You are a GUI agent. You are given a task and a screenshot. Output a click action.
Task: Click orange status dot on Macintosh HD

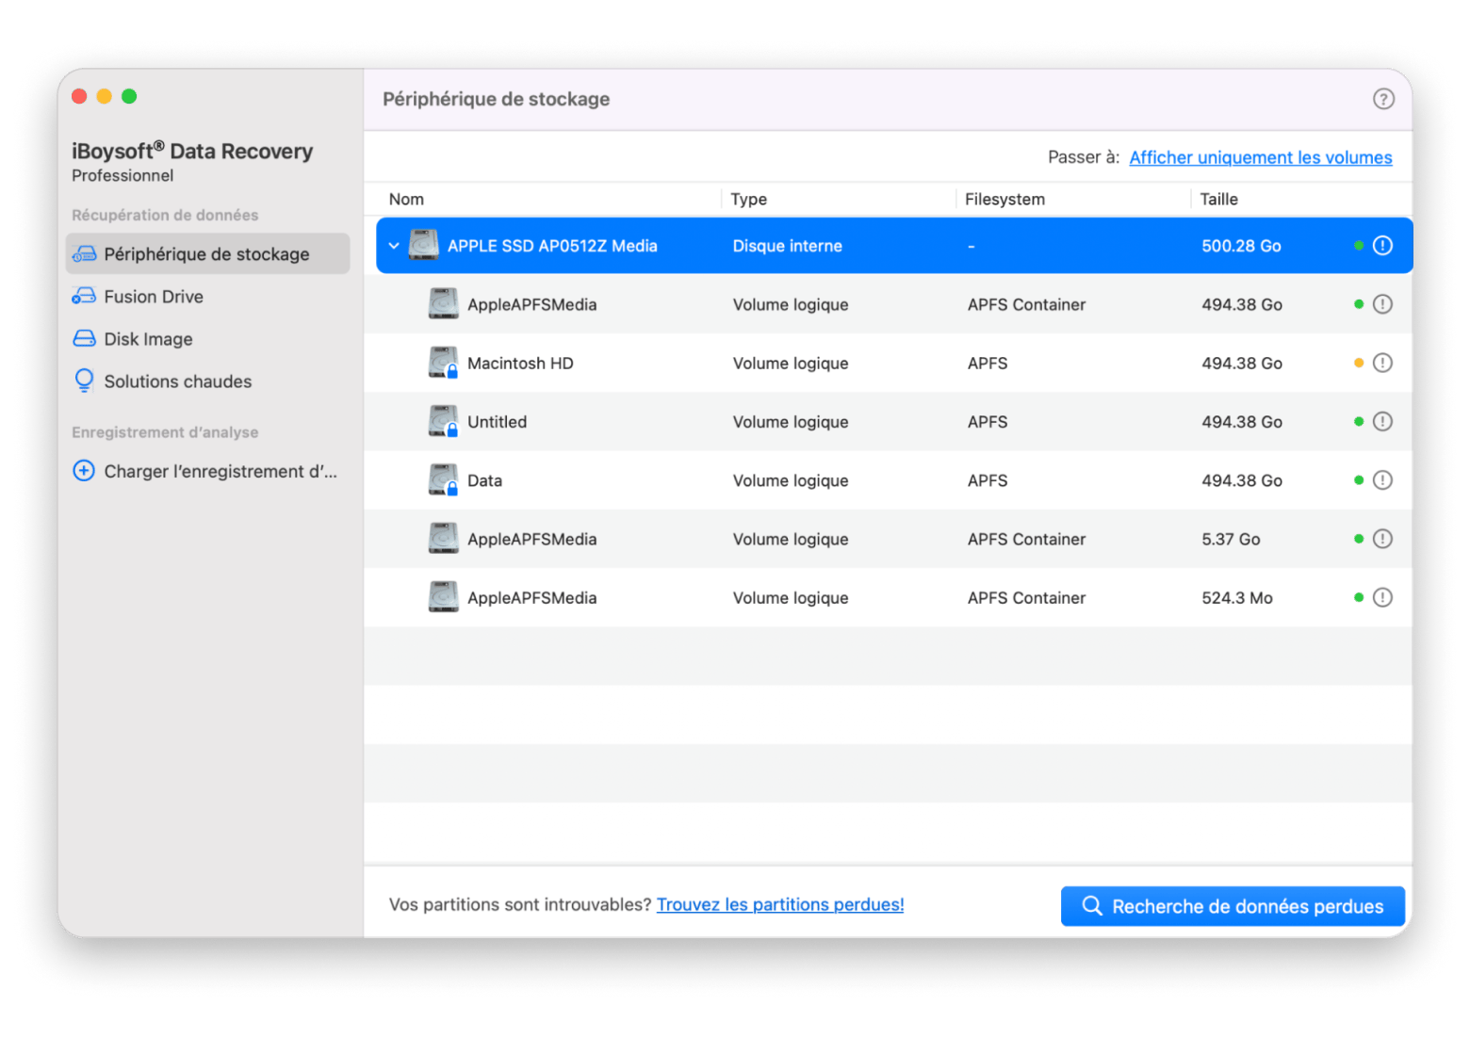click(x=1359, y=363)
